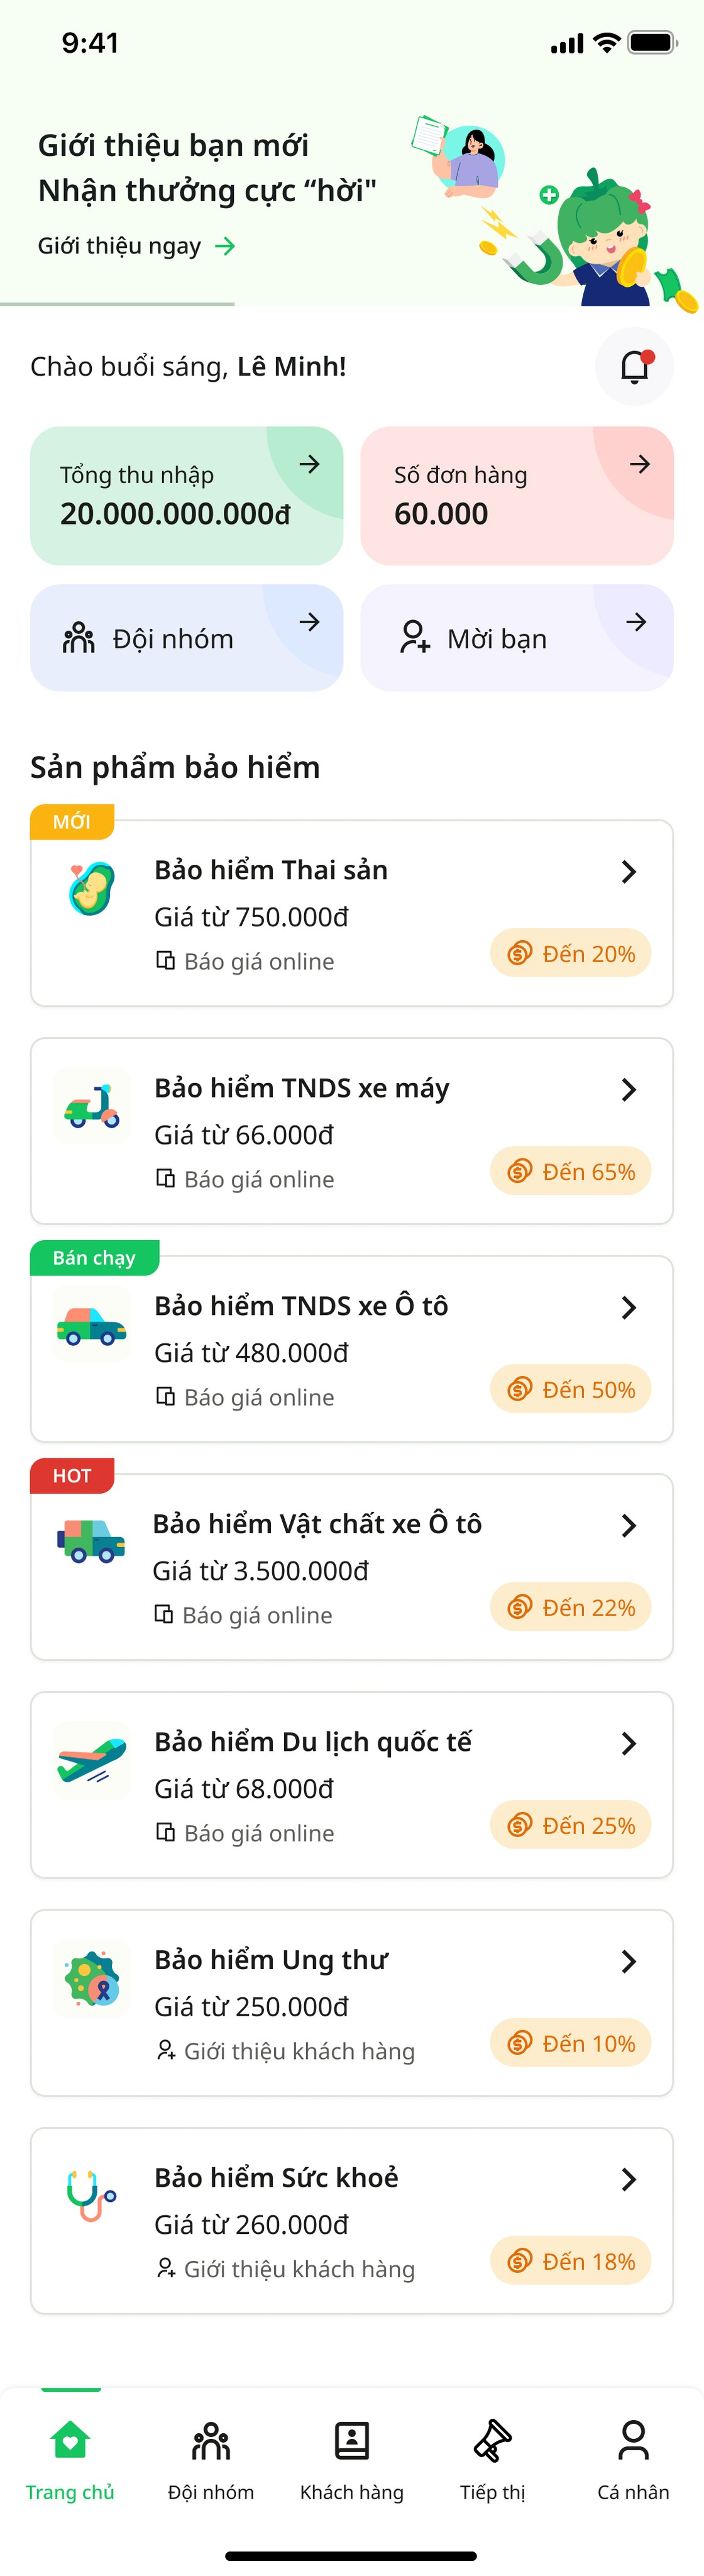Tap the maternity insurance product icon

tap(92, 888)
